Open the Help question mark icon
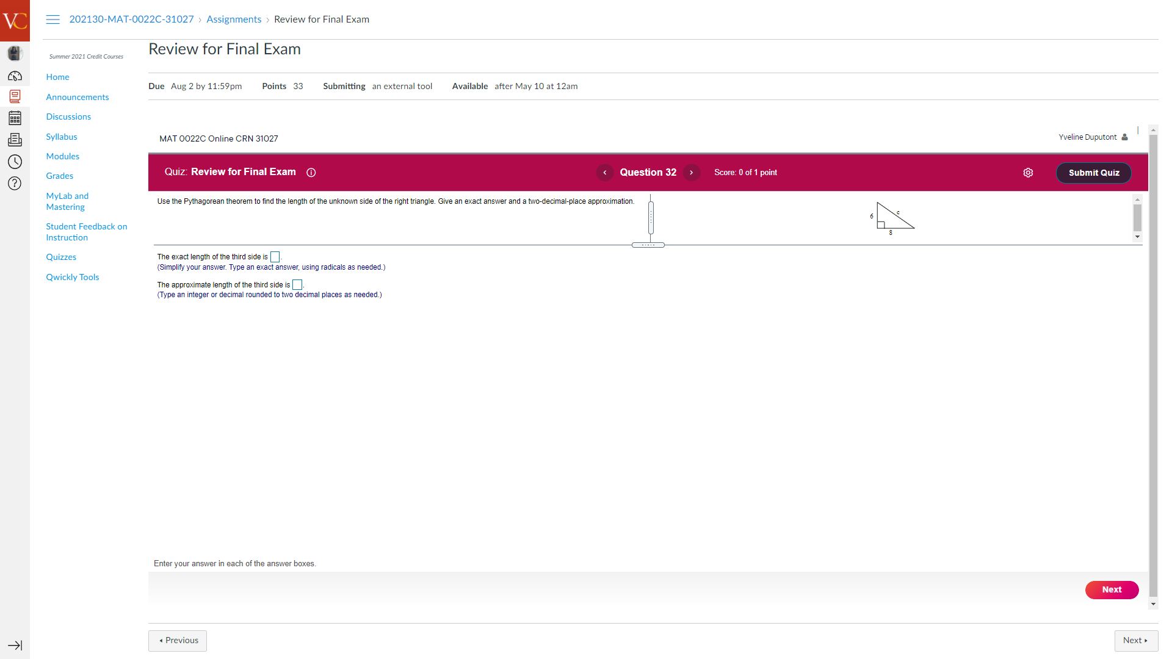The height and width of the screenshot is (659, 1172). pyautogui.click(x=15, y=184)
